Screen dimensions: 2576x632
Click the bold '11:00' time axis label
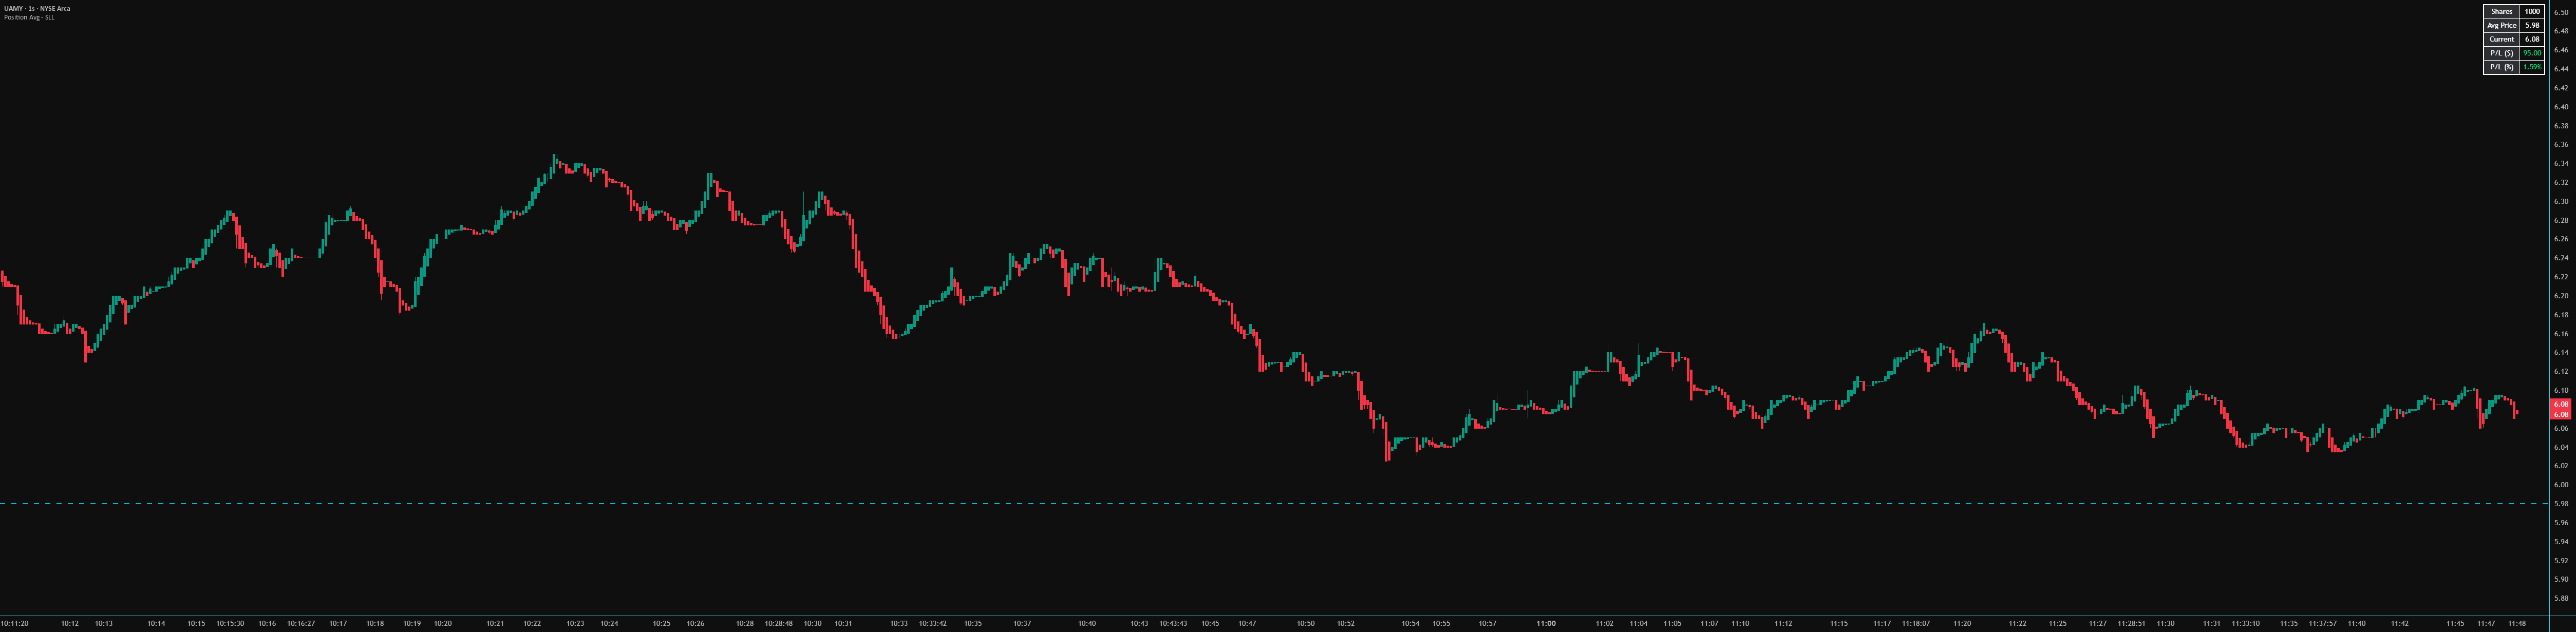point(1546,623)
